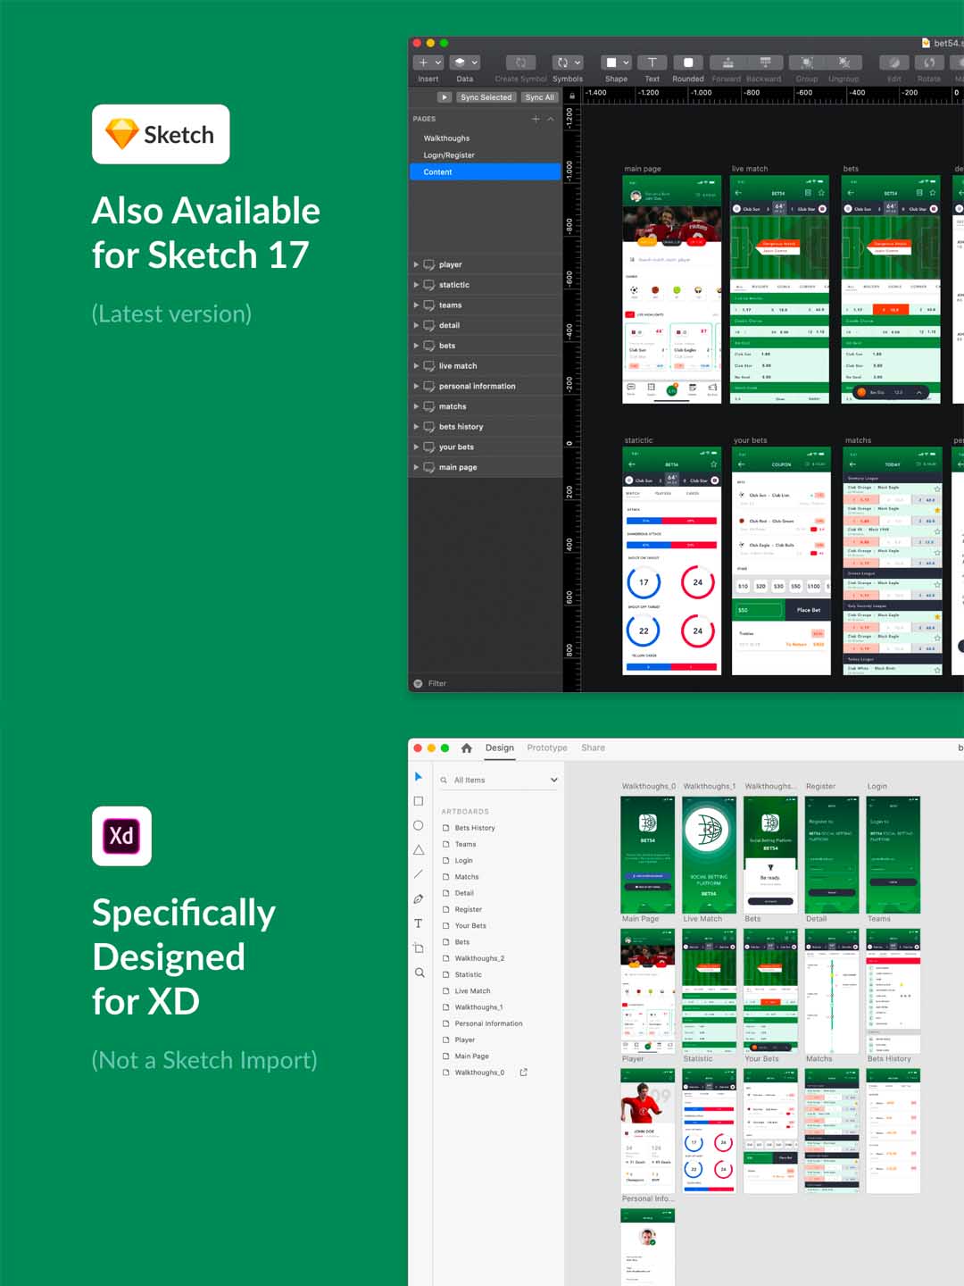Select the Login/Register page in Sketch
This screenshot has height=1286, width=964.
point(449,155)
